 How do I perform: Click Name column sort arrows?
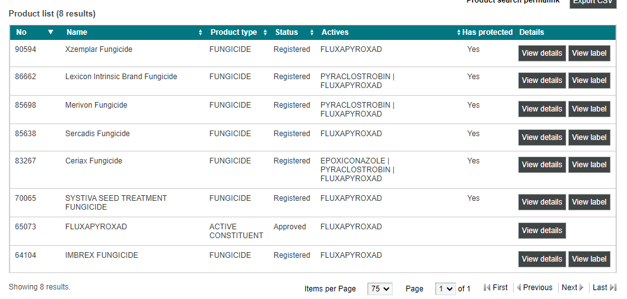(200, 32)
